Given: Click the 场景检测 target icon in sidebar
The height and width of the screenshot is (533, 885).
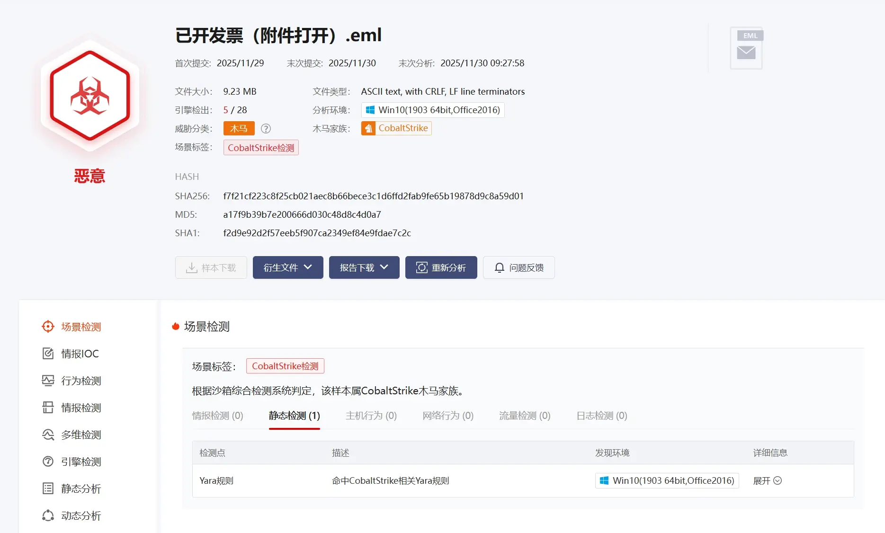Looking at the screenshot, I should click(48, 327).
